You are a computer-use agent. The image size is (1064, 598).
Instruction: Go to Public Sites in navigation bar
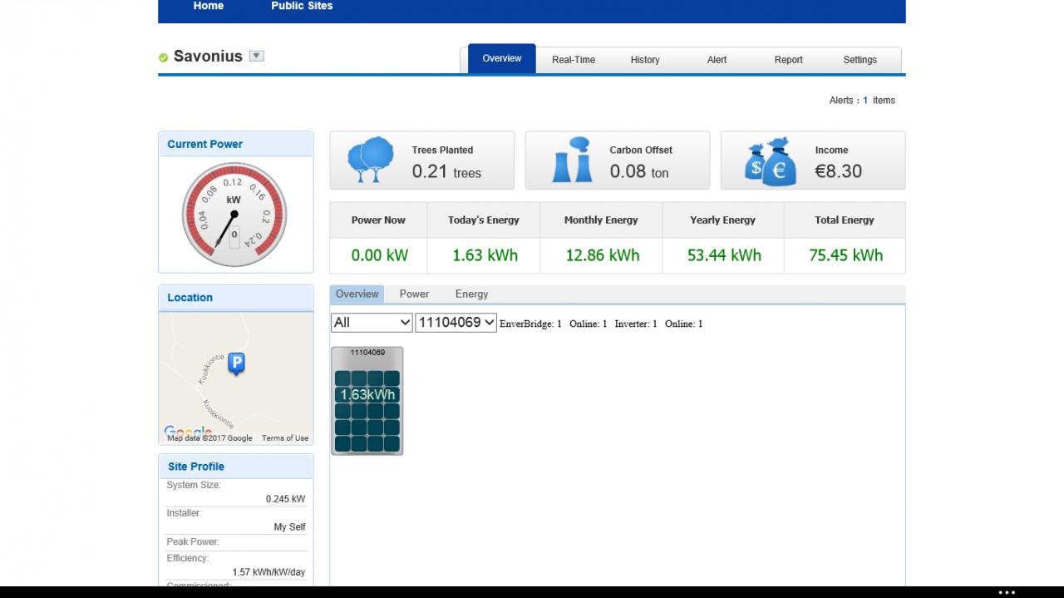[302, 6]
